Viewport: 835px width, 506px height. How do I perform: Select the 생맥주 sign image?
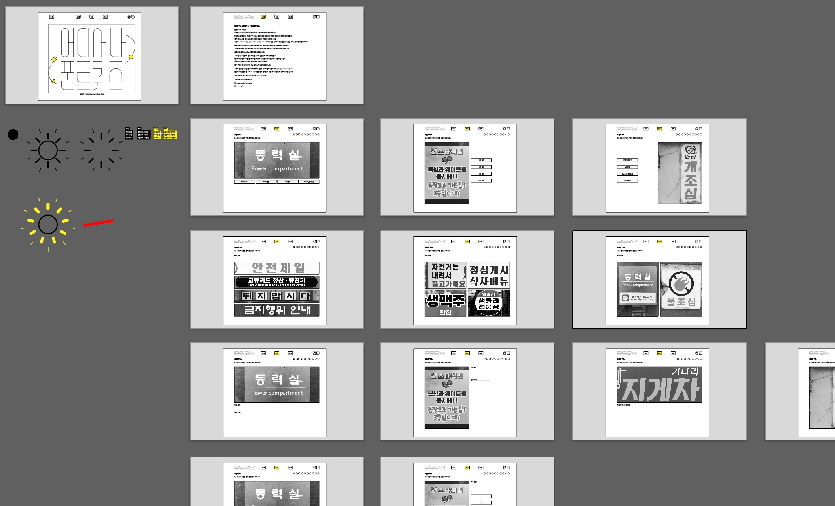click(x=445, y=303)
